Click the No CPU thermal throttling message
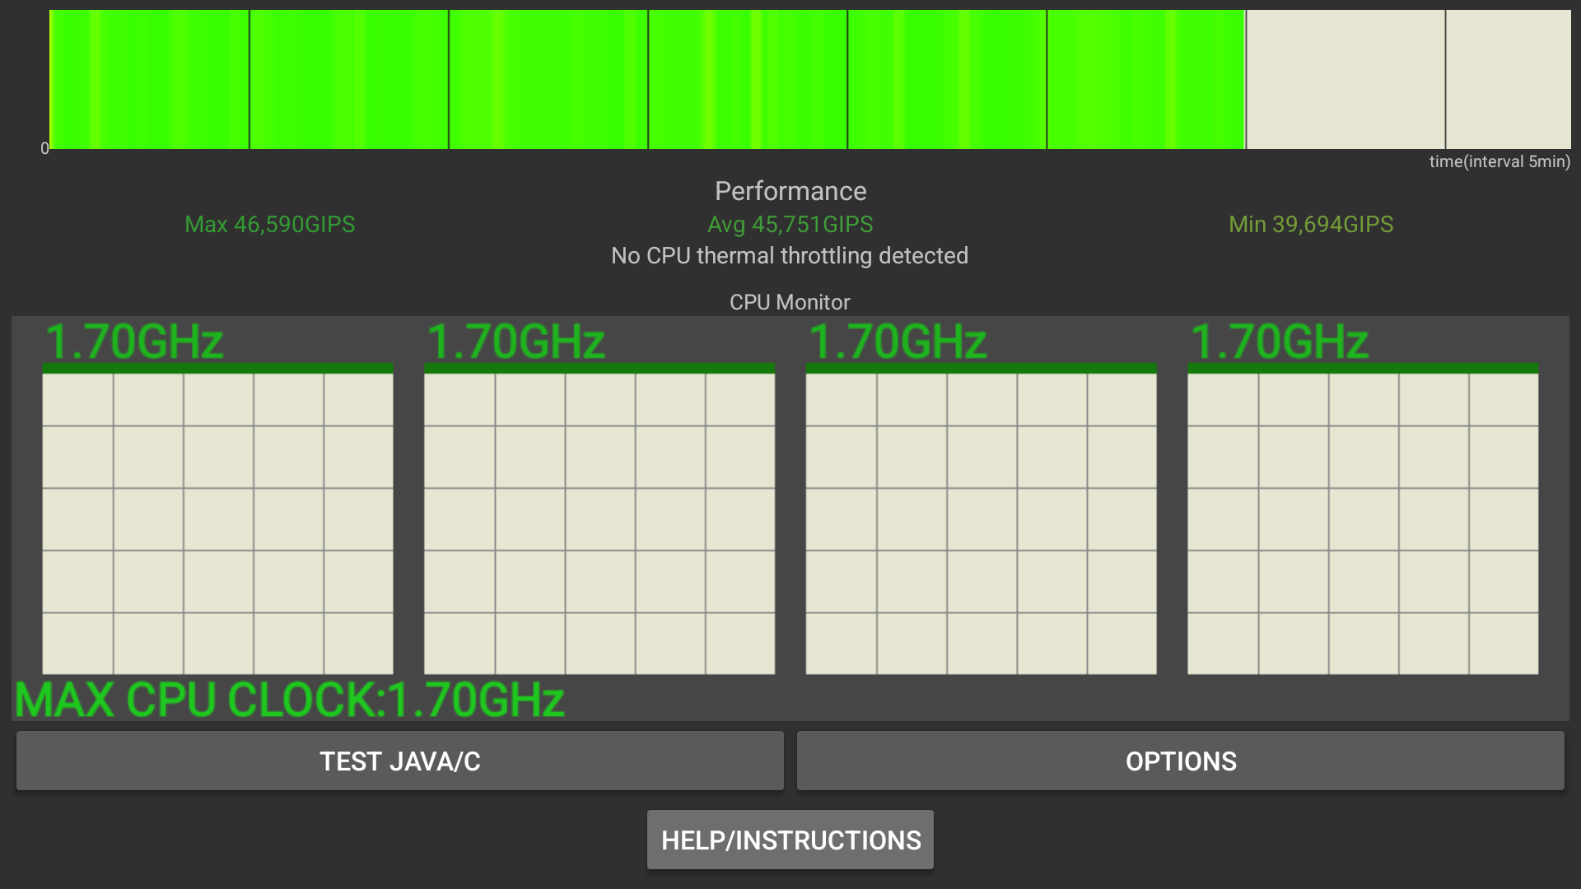The height and width of the screenshot is (889, 1581). pyautogui.click(x=789, y=255)
